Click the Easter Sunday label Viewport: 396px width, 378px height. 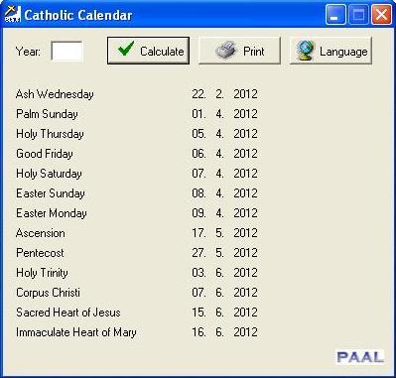pos(51,193)
